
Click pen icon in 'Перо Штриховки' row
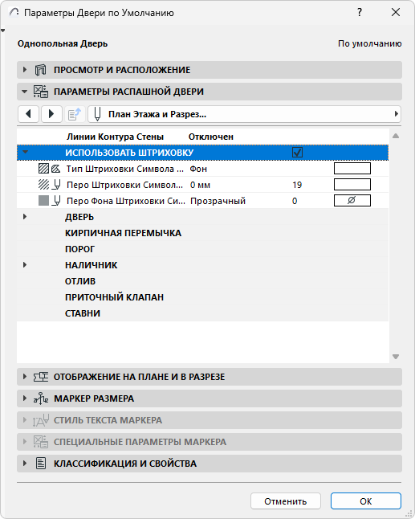click(x=56, y=184)
